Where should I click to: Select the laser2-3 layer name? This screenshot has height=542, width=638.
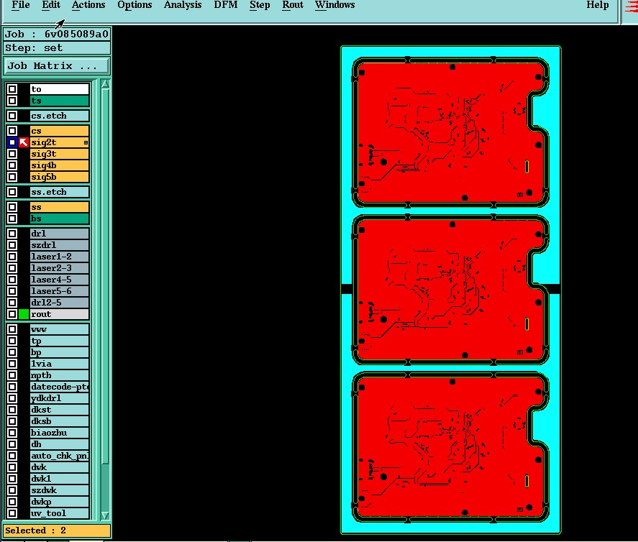60,268
